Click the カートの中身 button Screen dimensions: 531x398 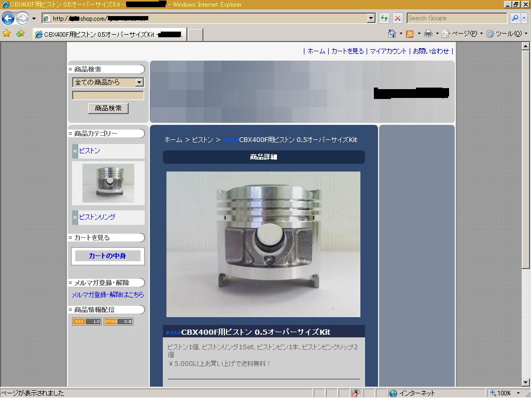click(x=108, y=256)
